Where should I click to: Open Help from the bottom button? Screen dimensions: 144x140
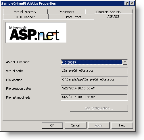coord(122,125)
